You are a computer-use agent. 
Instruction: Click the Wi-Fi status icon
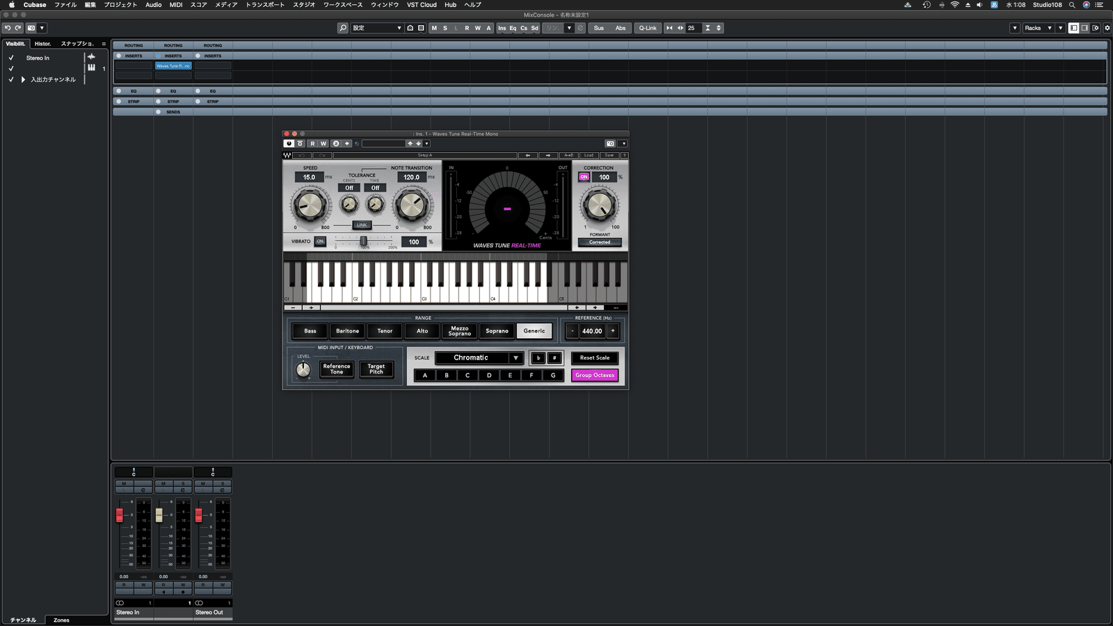click(954, 5)
